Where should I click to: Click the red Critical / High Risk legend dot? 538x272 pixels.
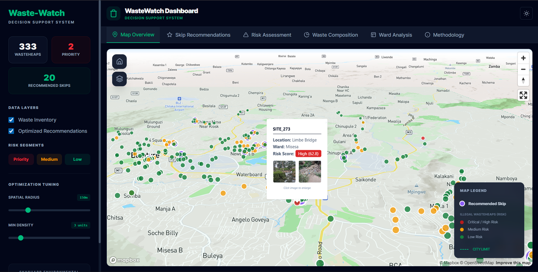tap(462, 222)
